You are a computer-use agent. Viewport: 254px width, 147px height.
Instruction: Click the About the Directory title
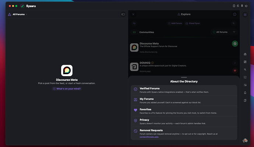[184, 82]
